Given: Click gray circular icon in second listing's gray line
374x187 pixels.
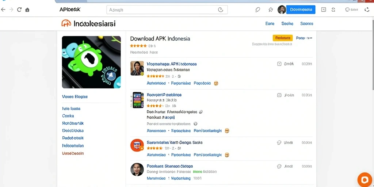Looking at the screenshot, I should 196,123.
